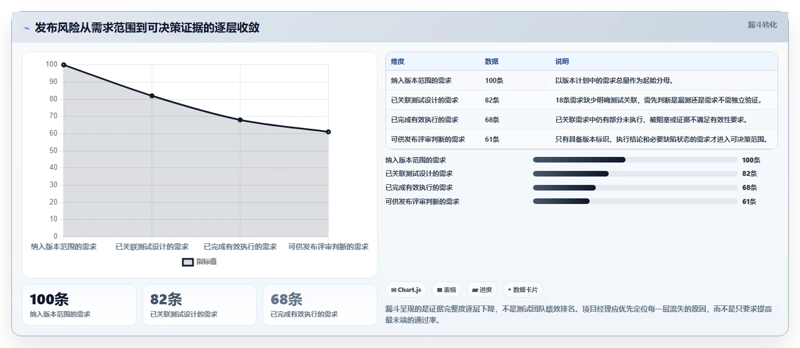Select the 表格 chip
The width and height of the screenshot is (800, 348).
tap(447, 290)
